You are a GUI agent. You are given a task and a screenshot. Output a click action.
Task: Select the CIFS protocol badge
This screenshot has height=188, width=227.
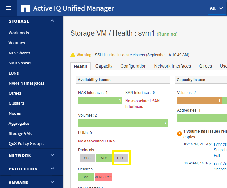pyautogui.click(x=121, y=158)
